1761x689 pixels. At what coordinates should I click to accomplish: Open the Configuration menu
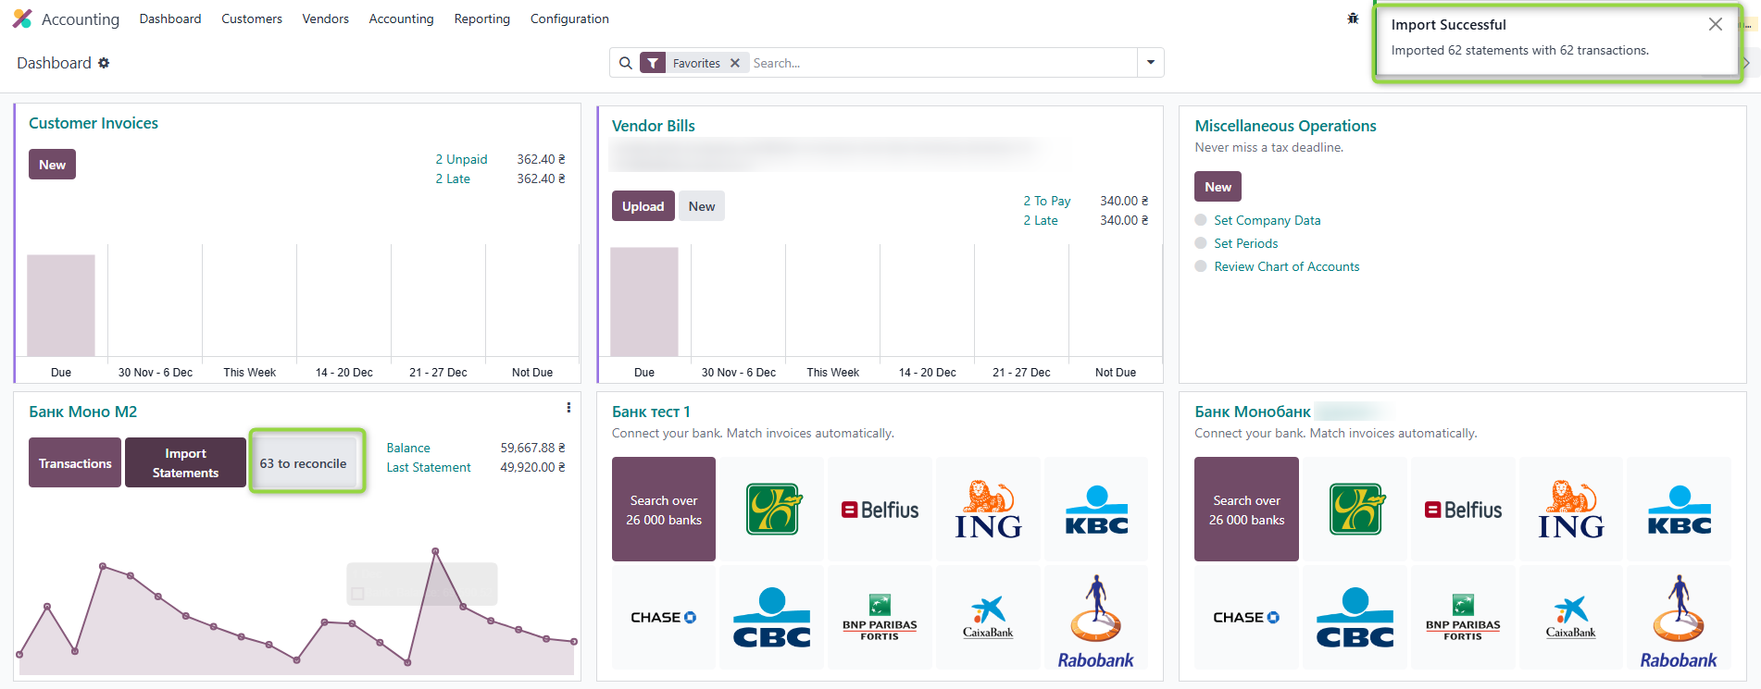[569, 18]
